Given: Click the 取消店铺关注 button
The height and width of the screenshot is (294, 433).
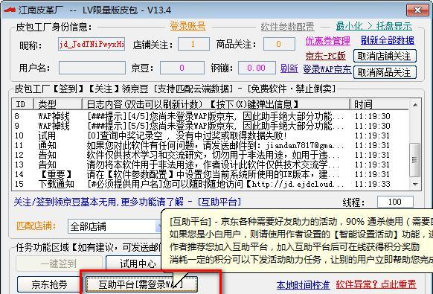Looking at the screenshot, I should coord(385,56).
